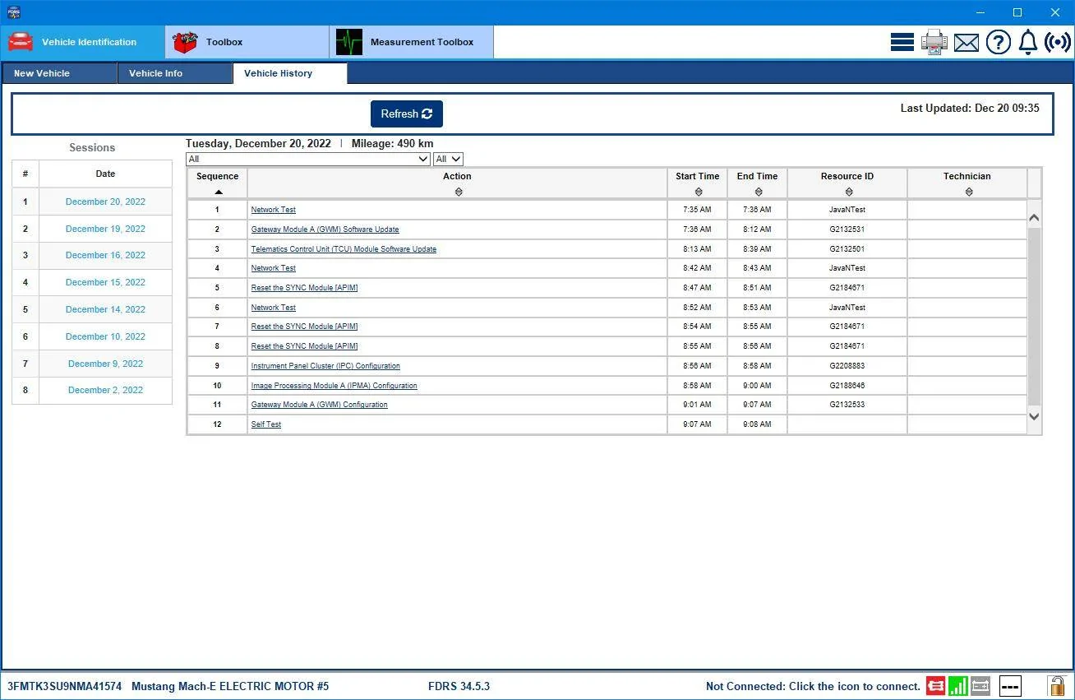The width and height of the screenshot is (1075, 700).
Task: Sort by the Sequence column arrow
Action: pyautogui.click(x=218, y=192)
